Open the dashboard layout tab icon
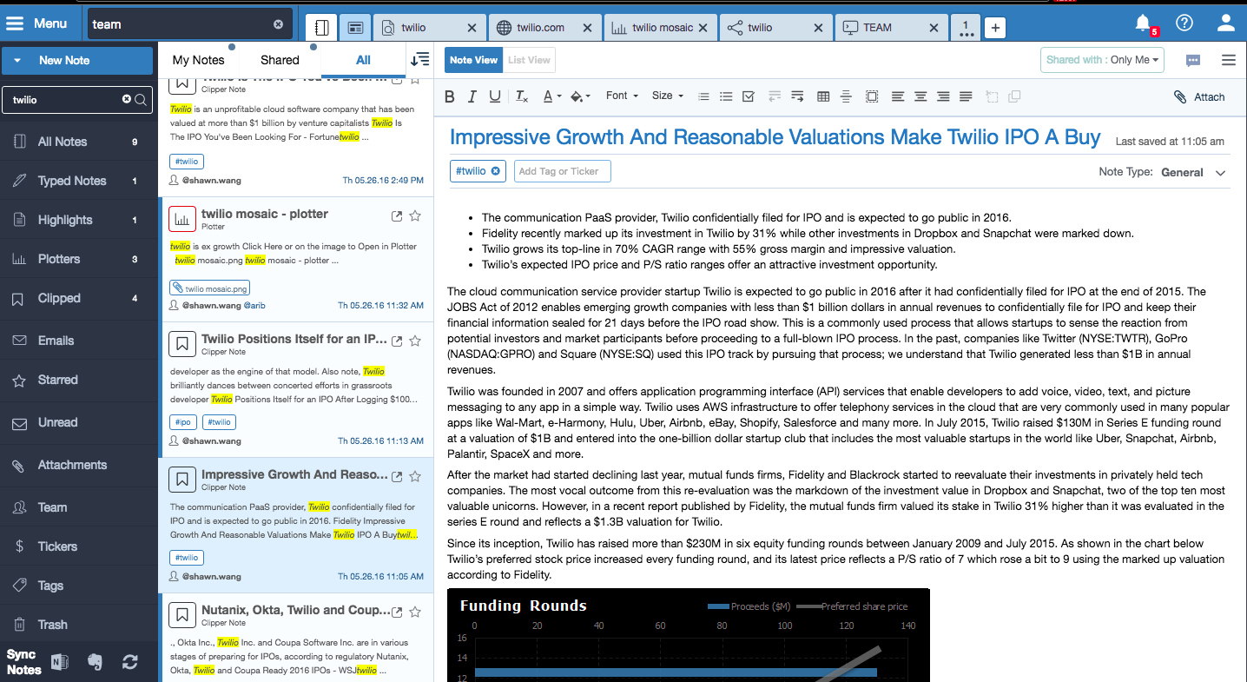This screenshot has height=682, width=1247. [x=355, y=28]
